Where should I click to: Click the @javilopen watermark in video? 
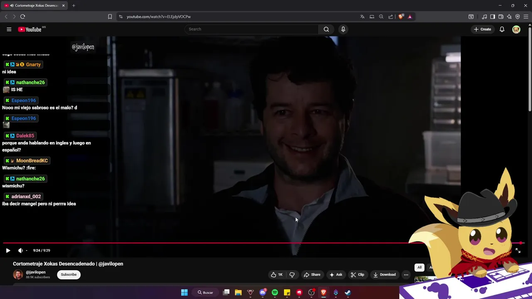[x=83, y=47]
